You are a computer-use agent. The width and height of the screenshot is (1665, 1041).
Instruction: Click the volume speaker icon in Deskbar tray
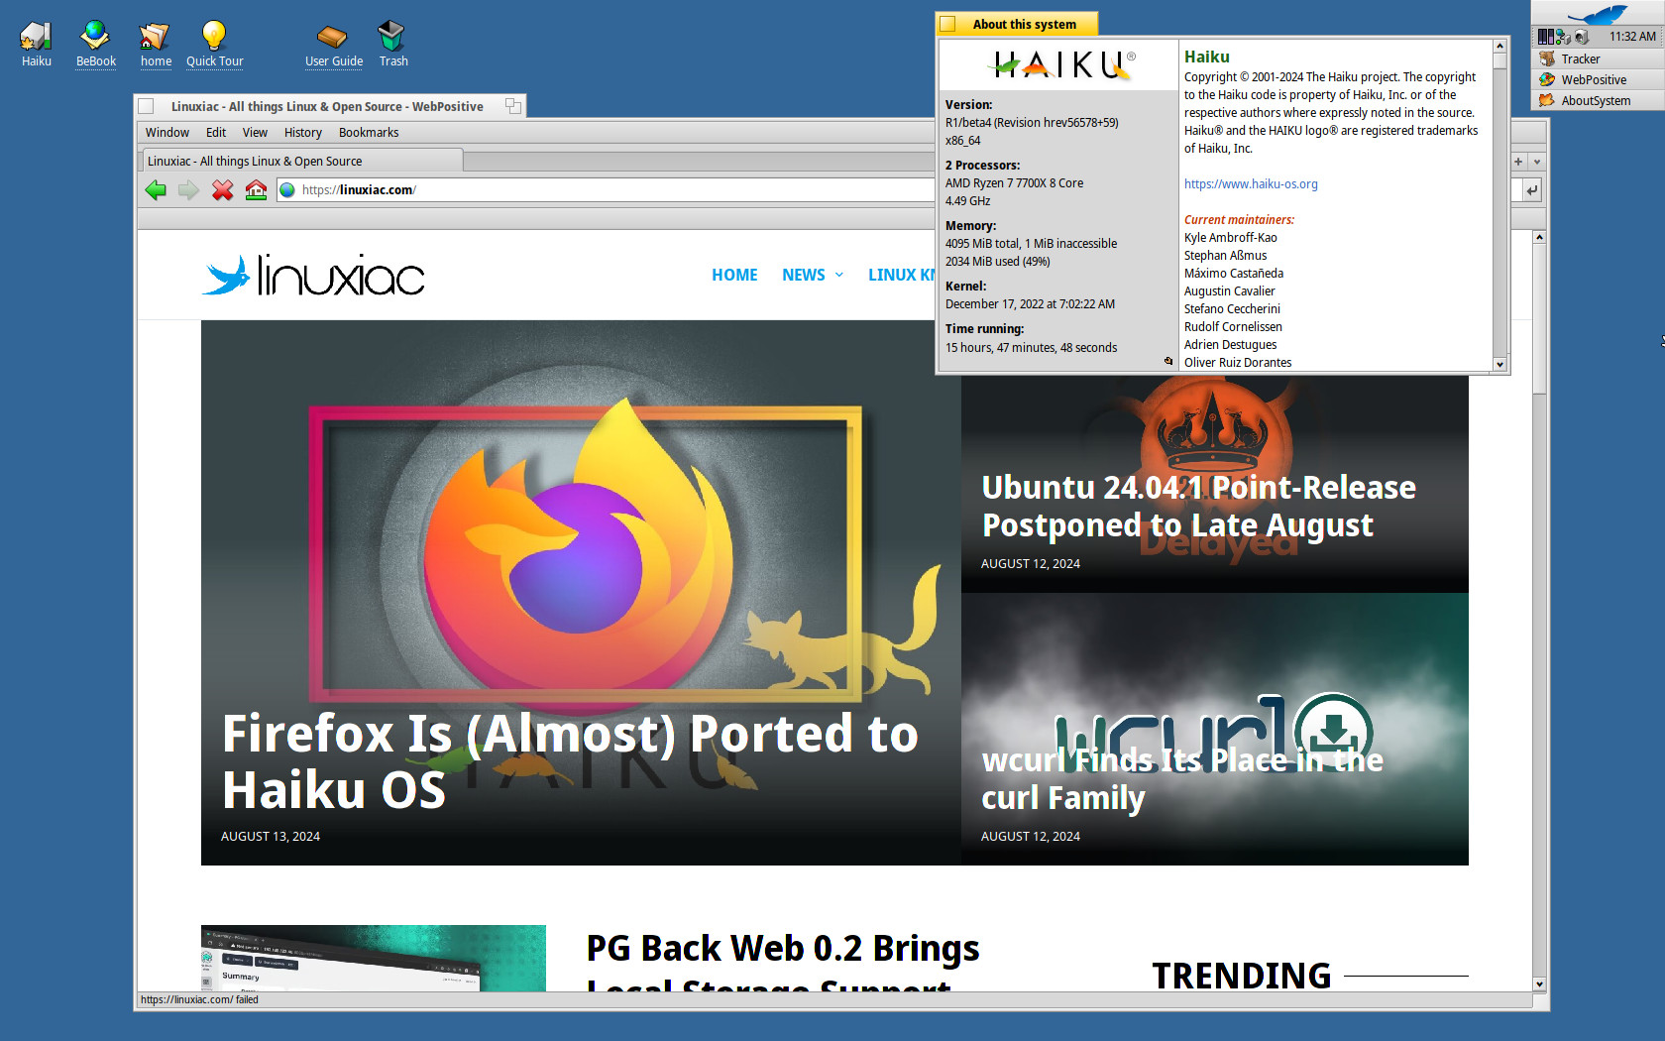pos(1582,37)
